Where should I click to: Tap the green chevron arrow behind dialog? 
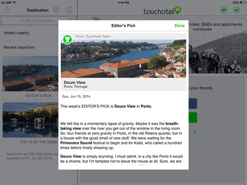click(x=195, y=132)
